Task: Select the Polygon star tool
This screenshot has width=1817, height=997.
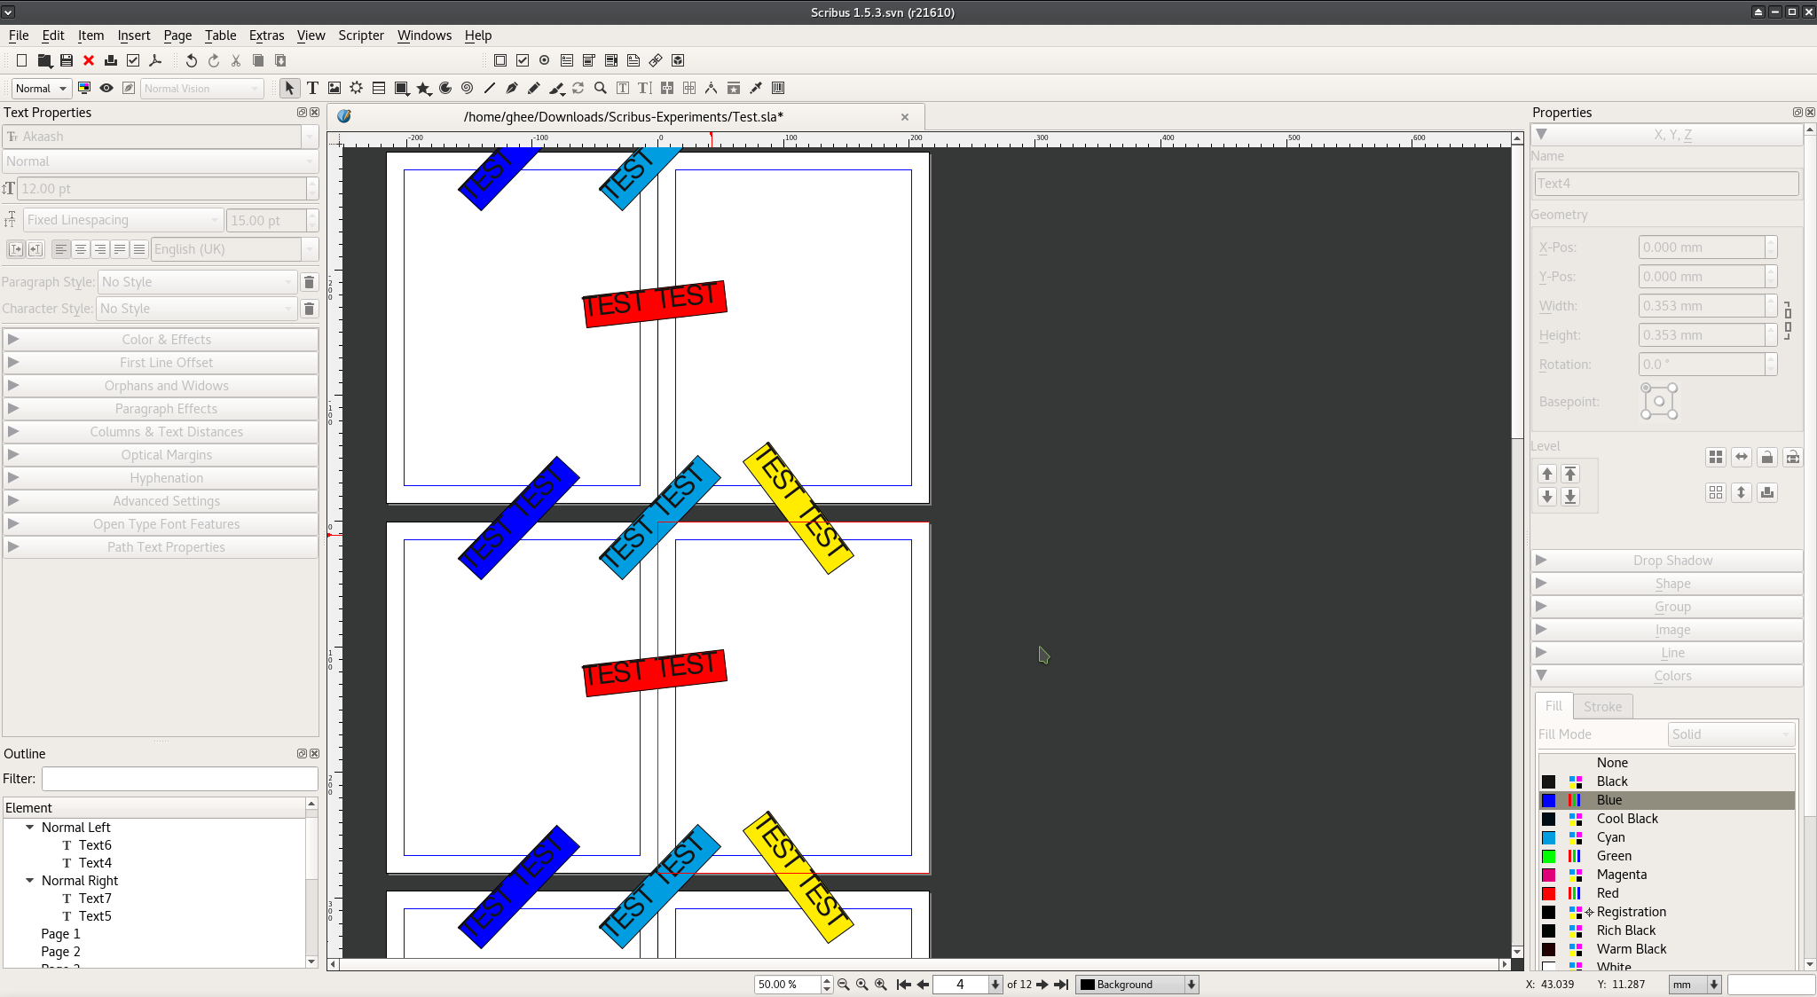Action: pos(423,88)
